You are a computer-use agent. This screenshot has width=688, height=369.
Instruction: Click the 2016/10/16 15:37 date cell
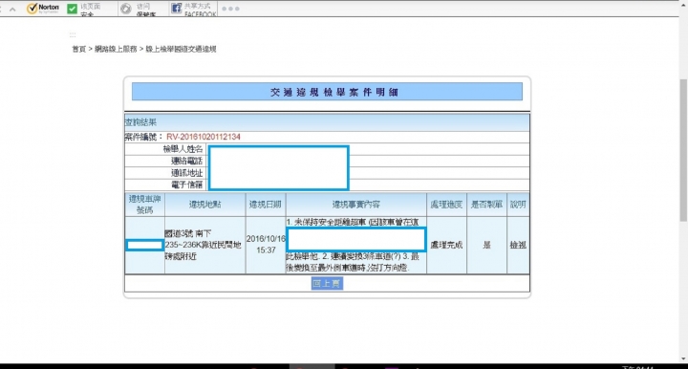(266, 245)
